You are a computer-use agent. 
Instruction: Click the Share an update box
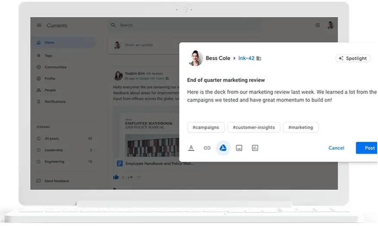coord(144,45)
